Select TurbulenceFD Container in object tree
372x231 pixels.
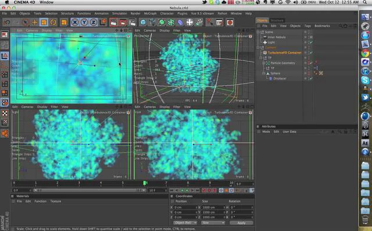pos(284,53)
